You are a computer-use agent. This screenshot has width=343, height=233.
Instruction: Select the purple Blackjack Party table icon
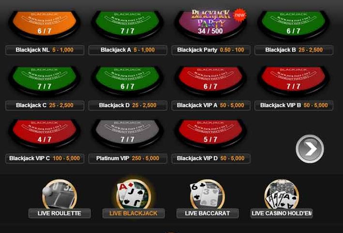[x=210, y=24]
